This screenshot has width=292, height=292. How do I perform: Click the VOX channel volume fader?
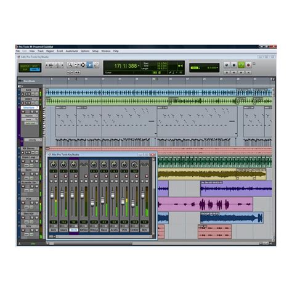coord(123,201)
